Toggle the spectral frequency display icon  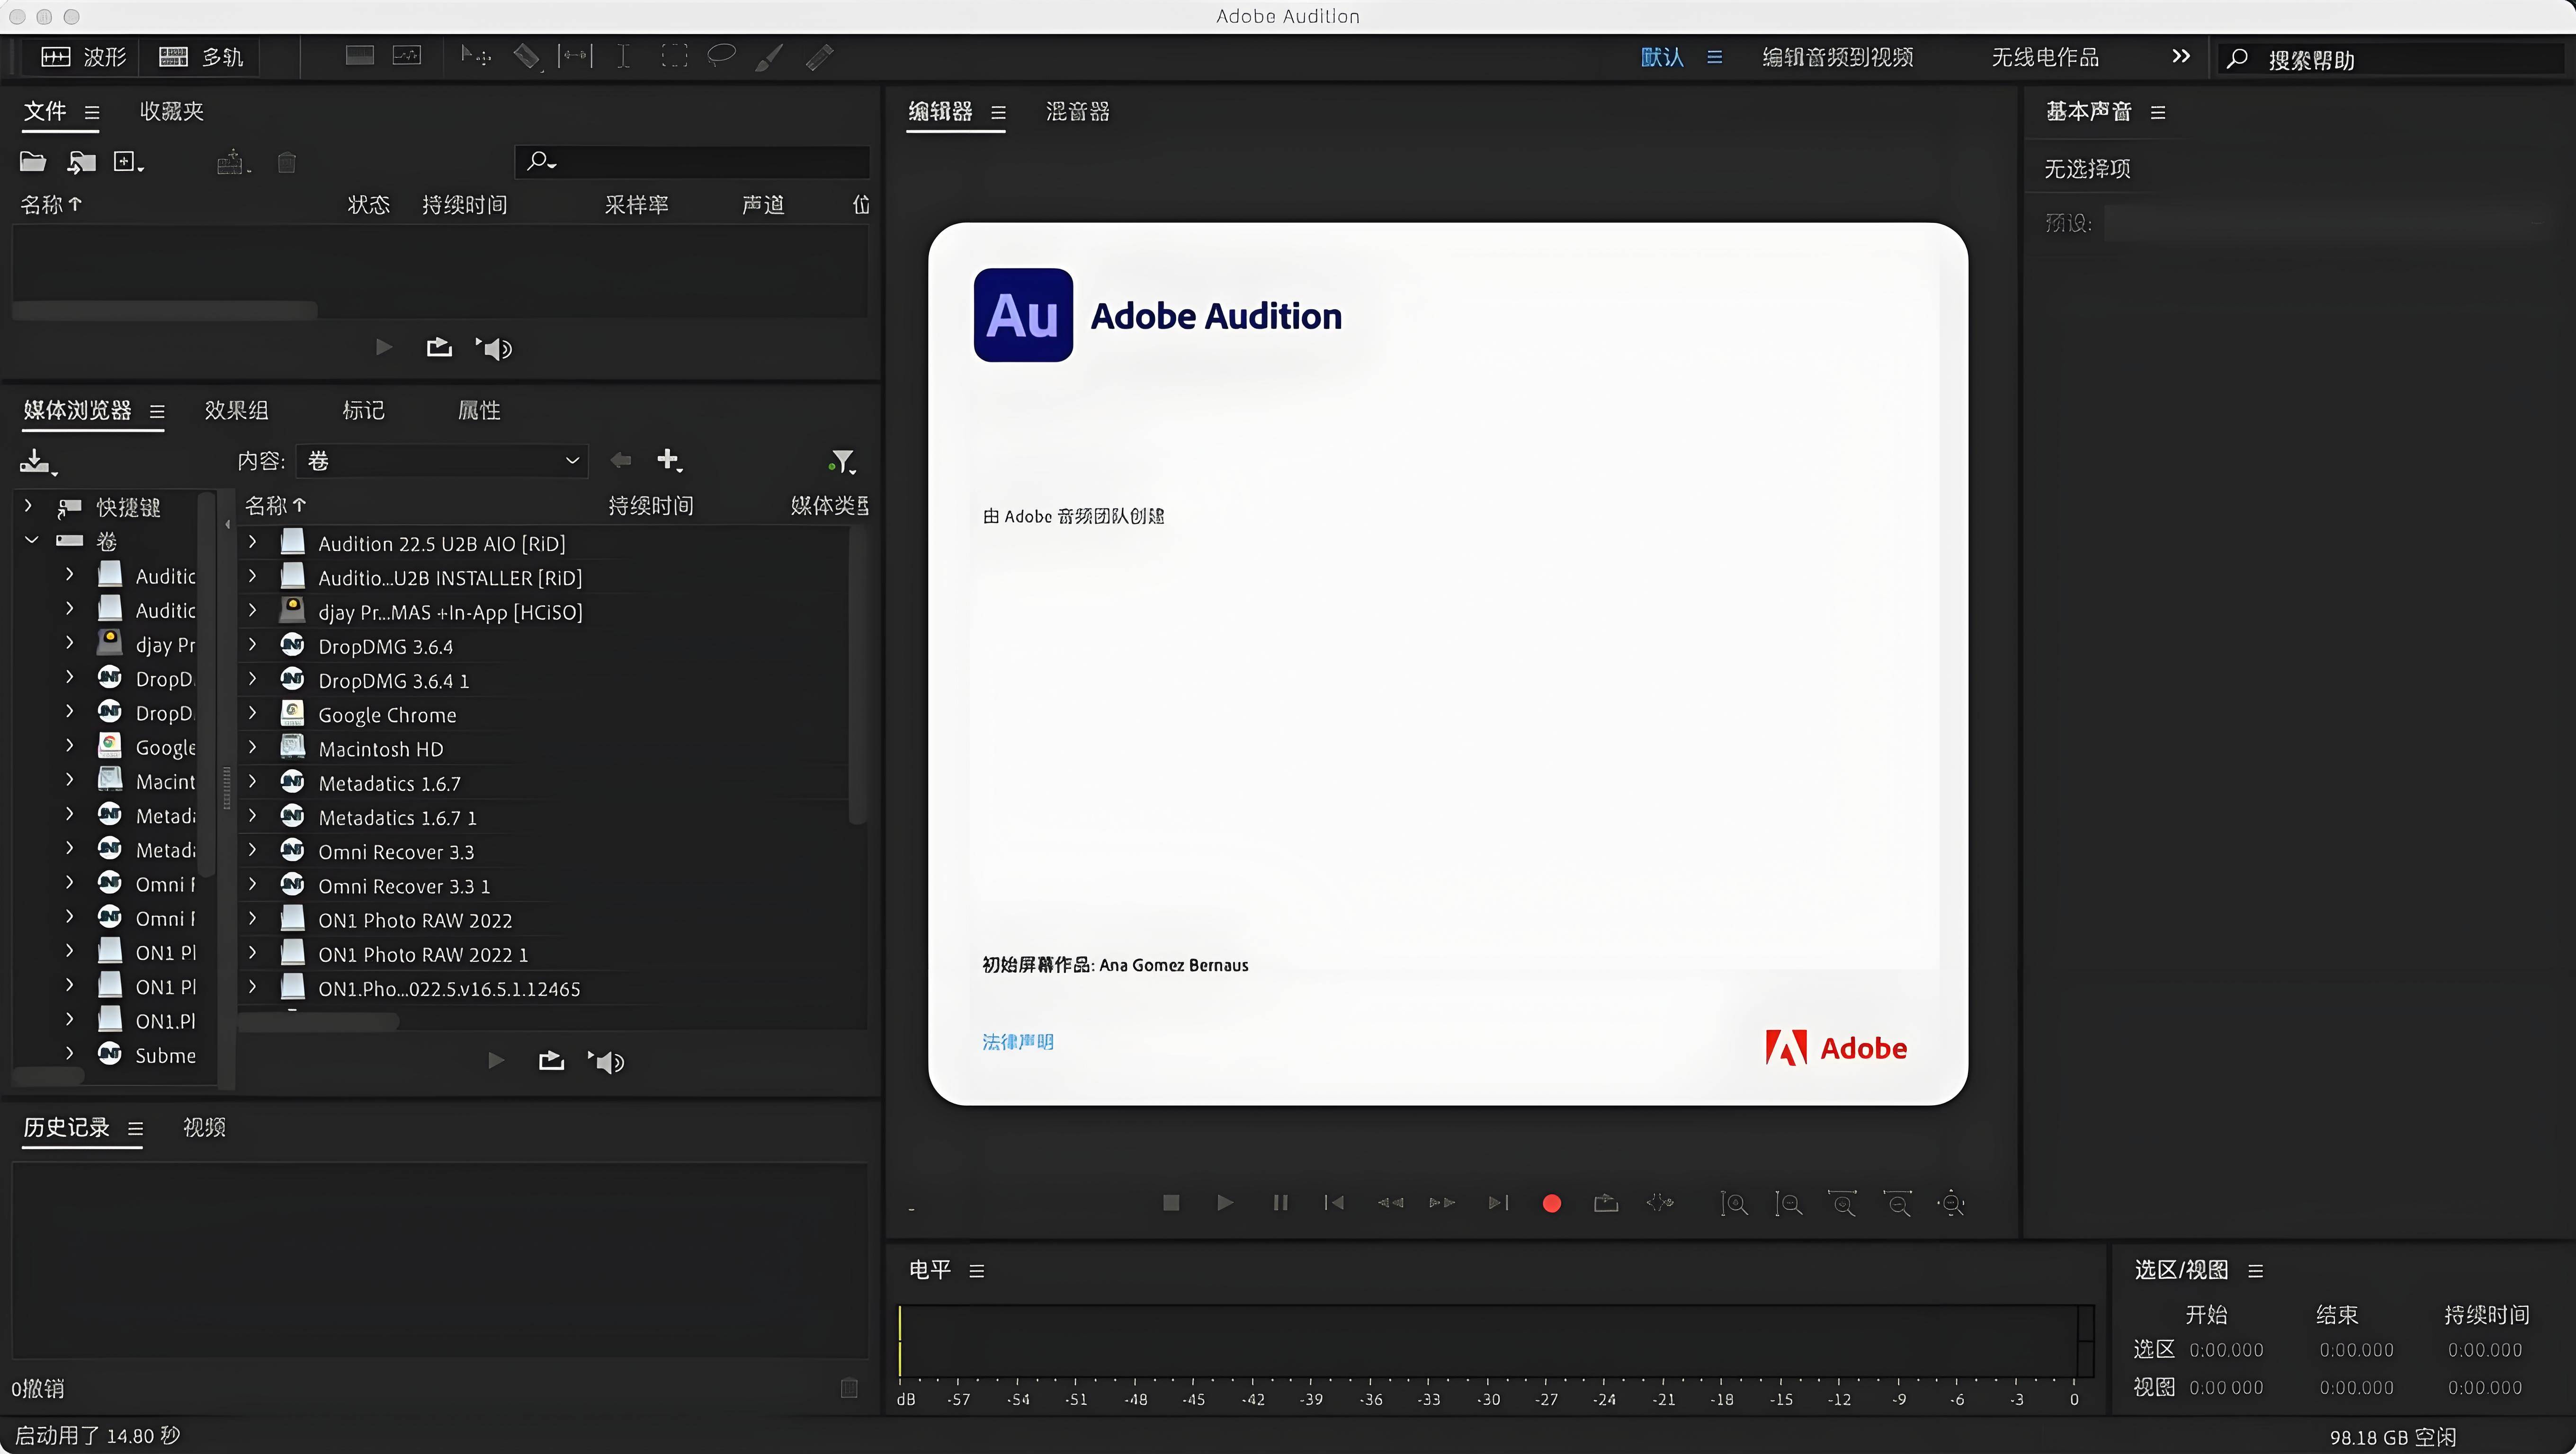pos(360,56)
